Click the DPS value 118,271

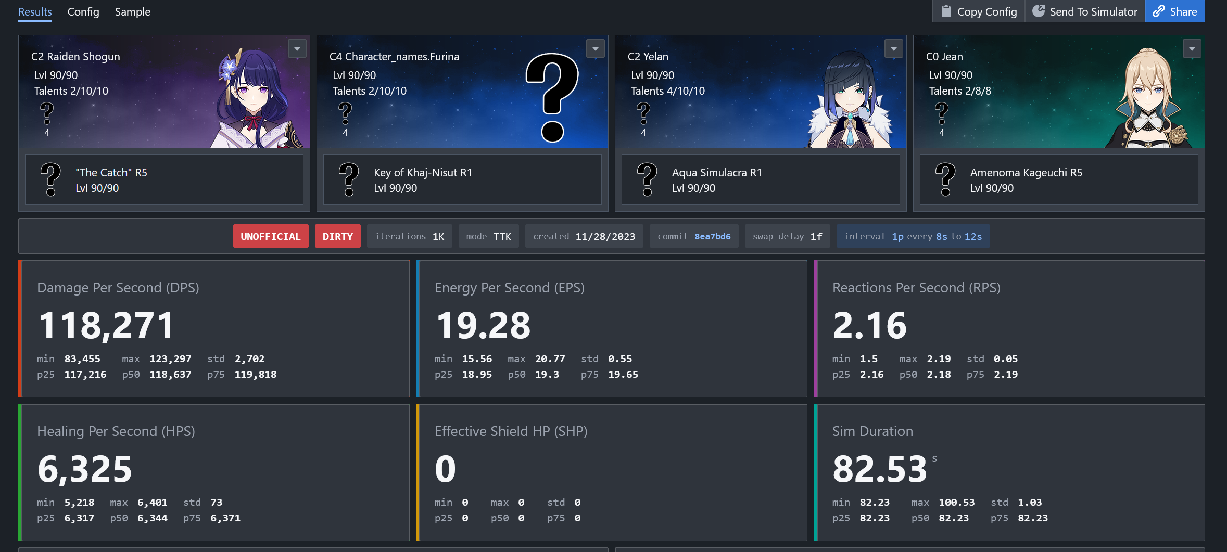point(106,325)
